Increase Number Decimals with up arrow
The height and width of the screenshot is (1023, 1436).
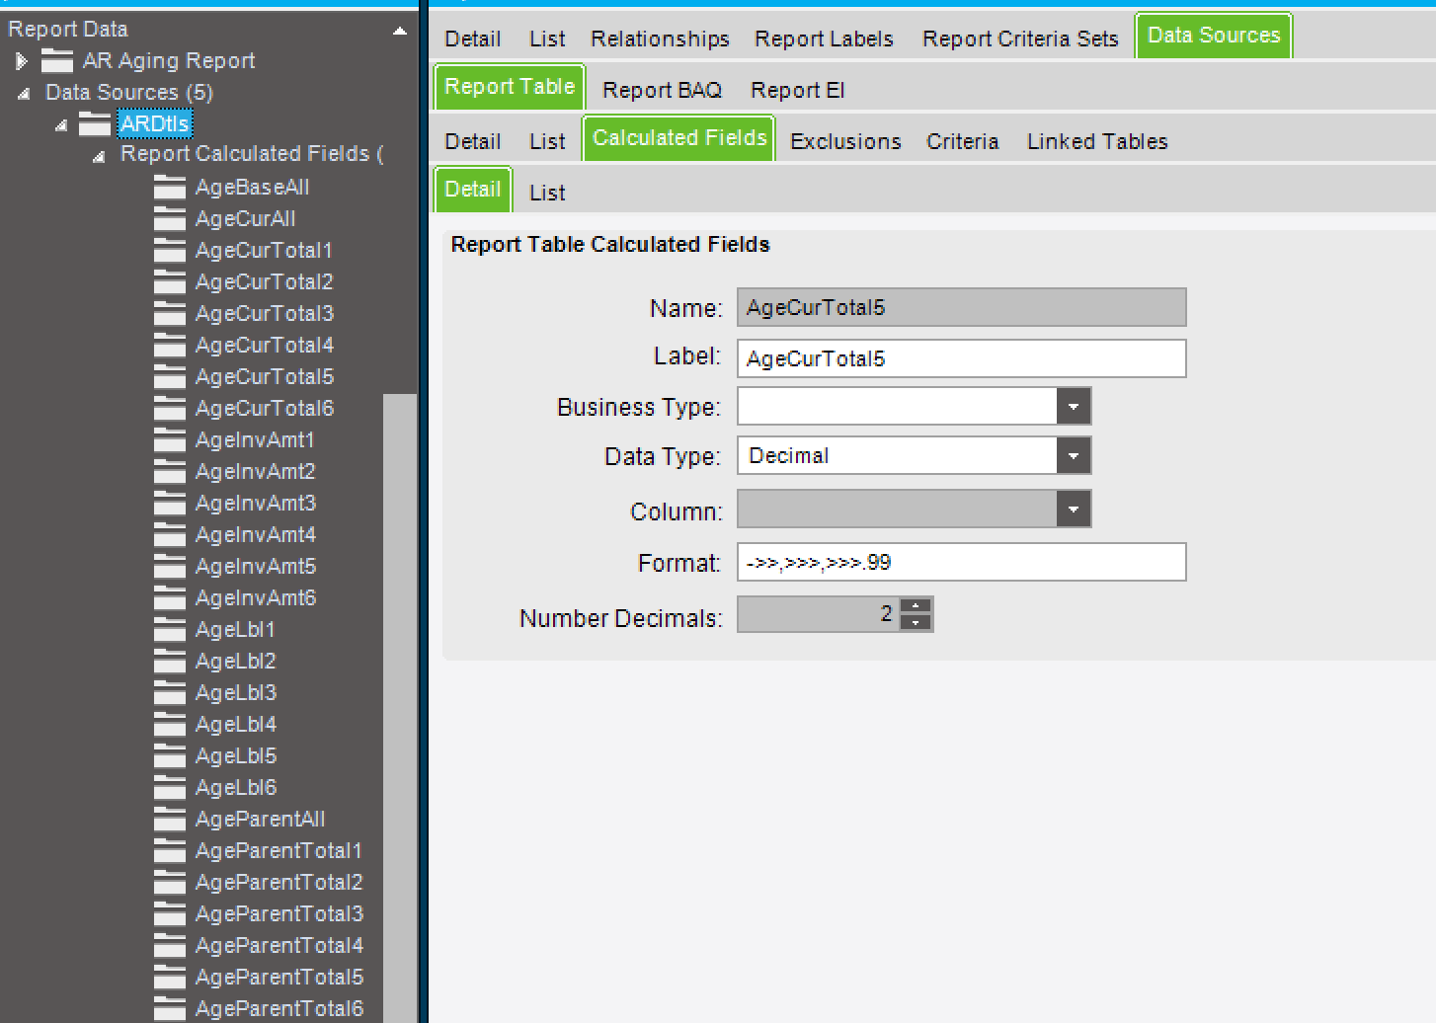tap(917, 606)
